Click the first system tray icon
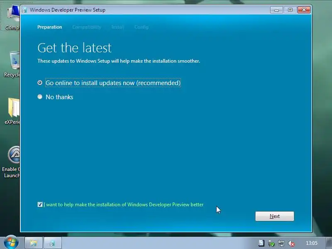 point(261,243)
